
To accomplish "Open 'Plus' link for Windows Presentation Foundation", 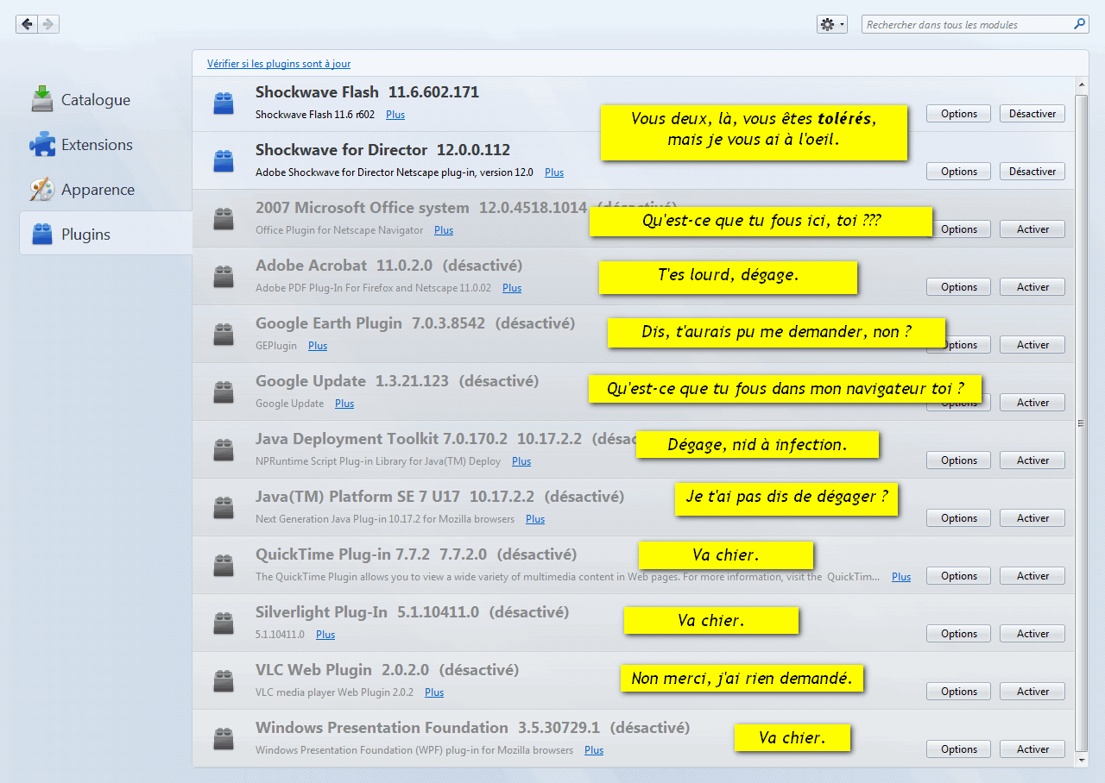I will tap(594, 750).
